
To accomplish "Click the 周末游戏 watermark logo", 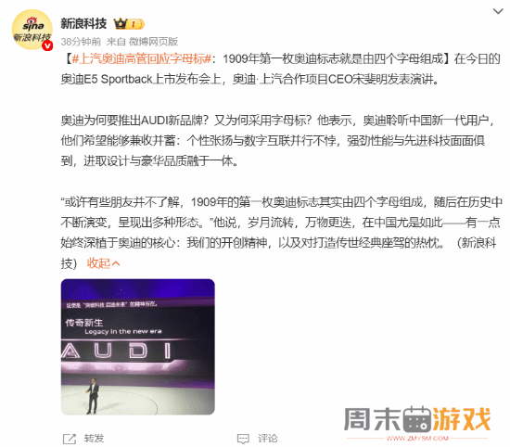I will tap(417, 419).
